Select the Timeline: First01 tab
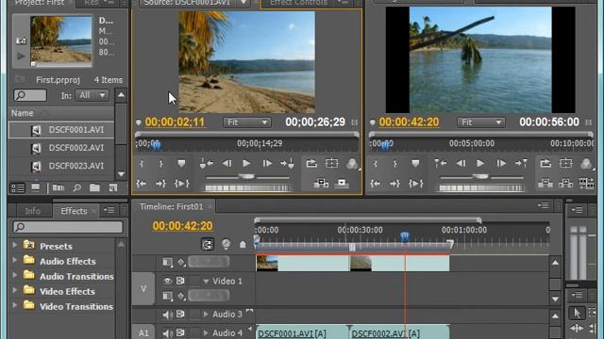Screen dimensions: 604x339 (x=172, y=206)
